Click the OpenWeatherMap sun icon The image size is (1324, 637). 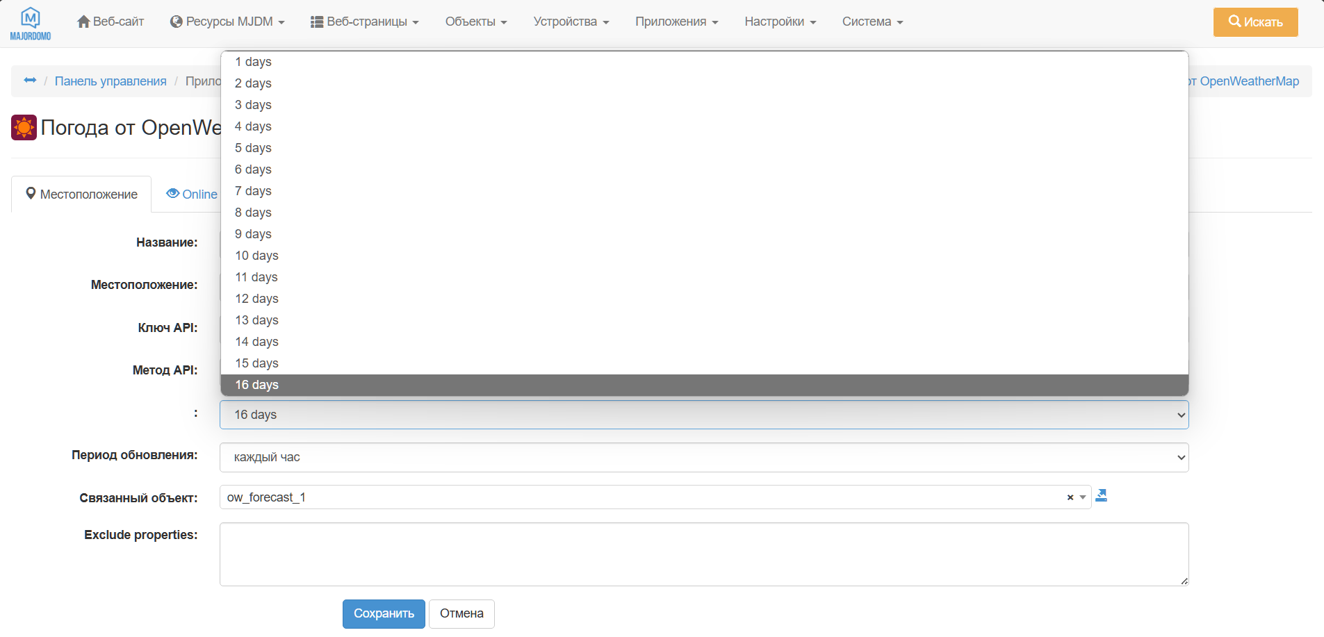click(x=24, y=128)
